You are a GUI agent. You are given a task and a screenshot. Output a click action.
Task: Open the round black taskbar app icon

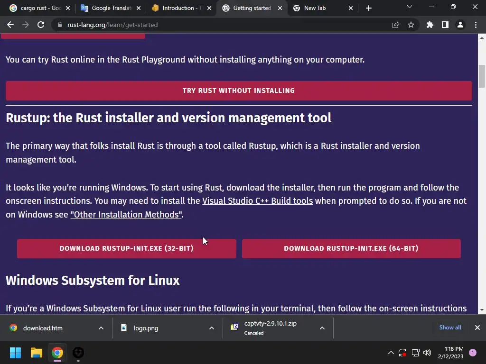(x=78, y=353)
